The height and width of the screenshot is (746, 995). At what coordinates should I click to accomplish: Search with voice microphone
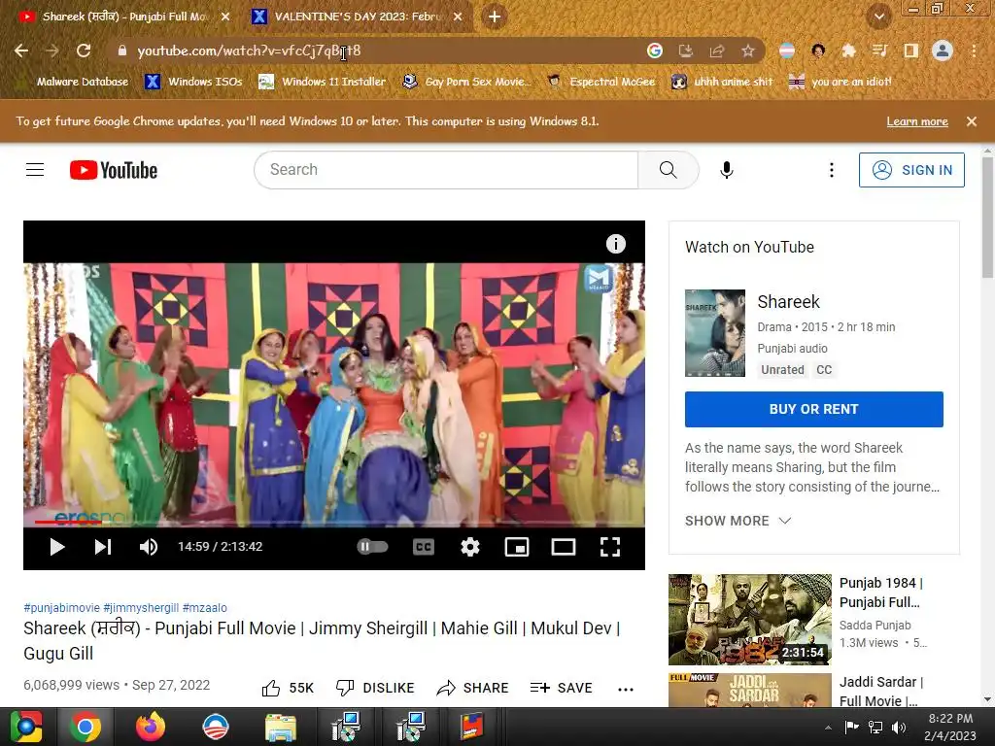[x=727, y=170]
